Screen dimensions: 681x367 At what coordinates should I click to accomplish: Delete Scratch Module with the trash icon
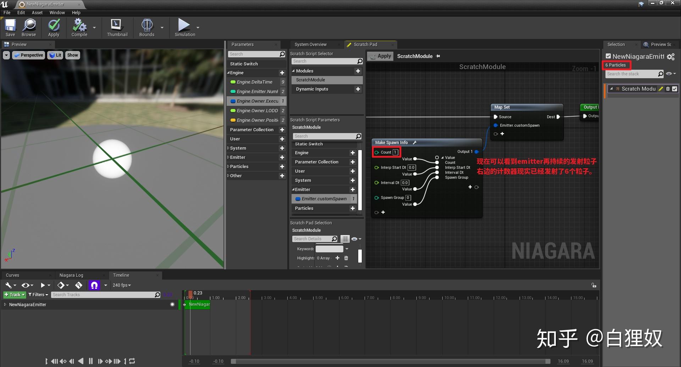[668, 89]
